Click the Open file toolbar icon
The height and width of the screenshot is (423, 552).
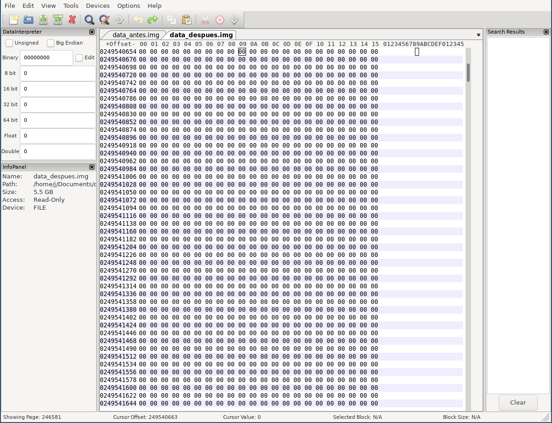pyautogui.click(x=29, y=20)
